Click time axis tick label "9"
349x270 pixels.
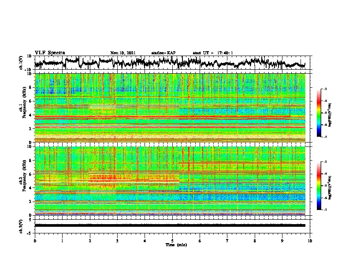click(x=282, y=241)
